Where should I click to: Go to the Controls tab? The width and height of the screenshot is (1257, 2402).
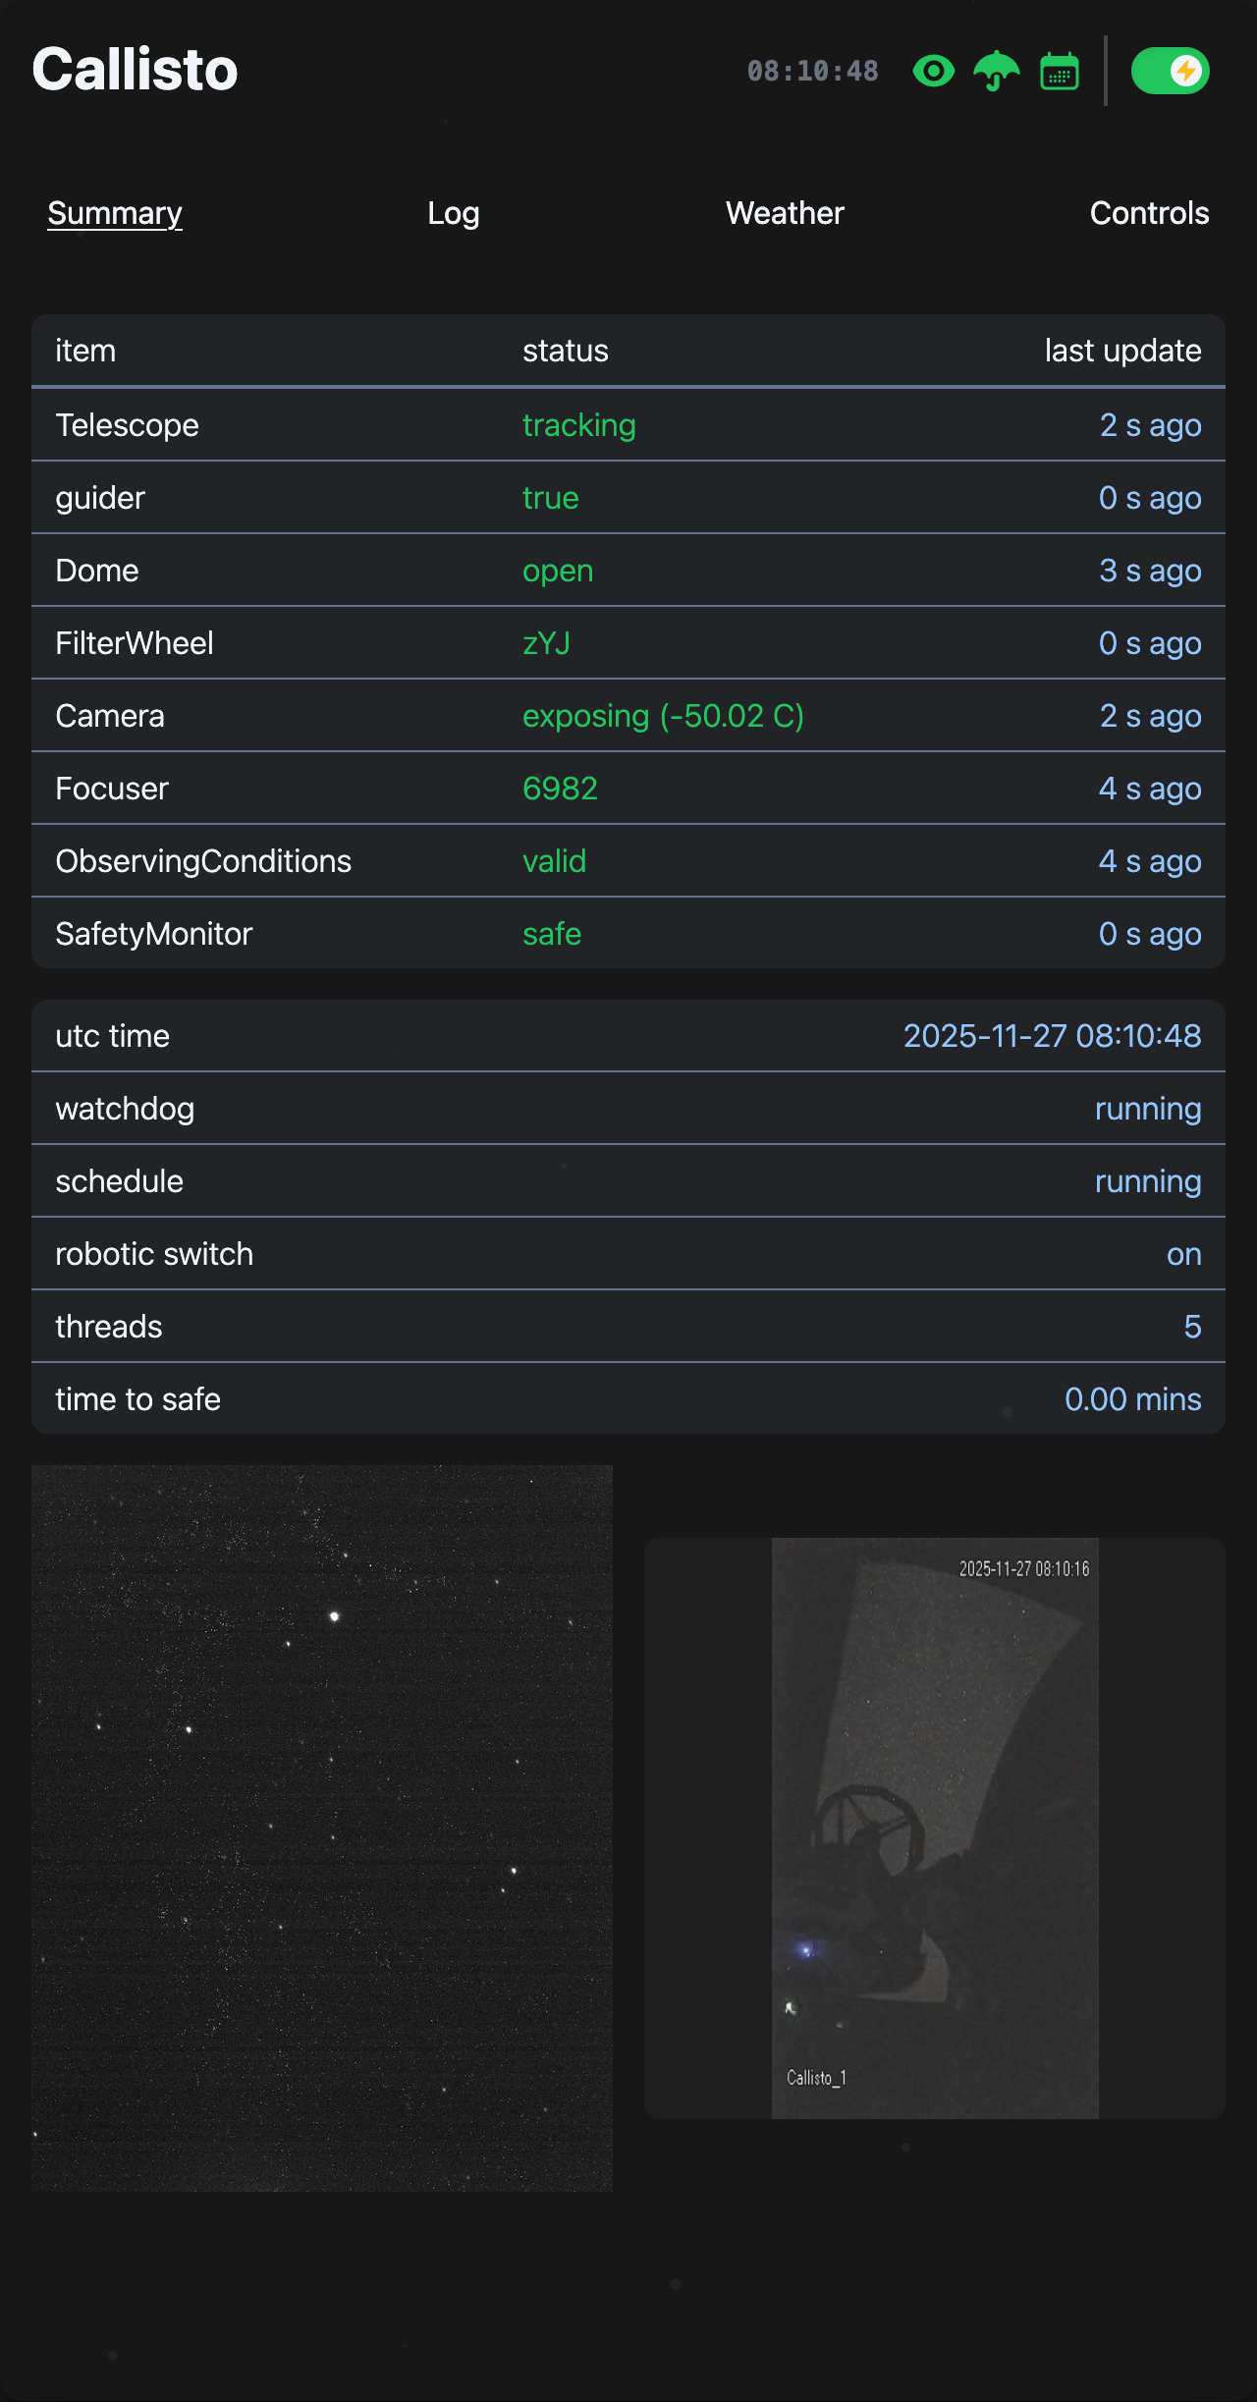[1149, 213]
